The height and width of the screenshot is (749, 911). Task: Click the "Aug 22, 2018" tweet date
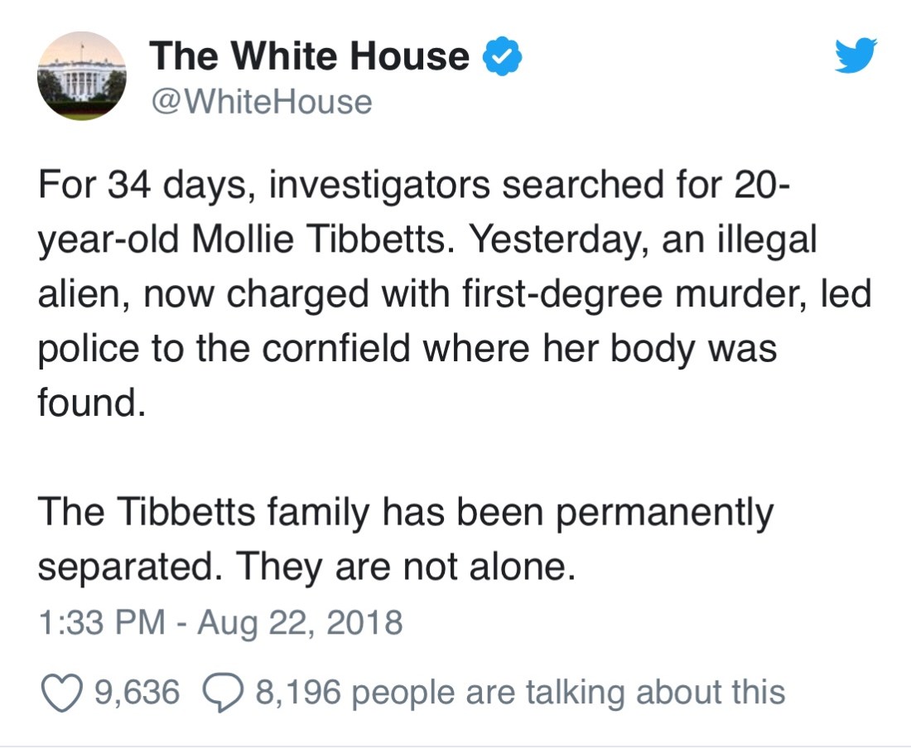tap(300, 621)
